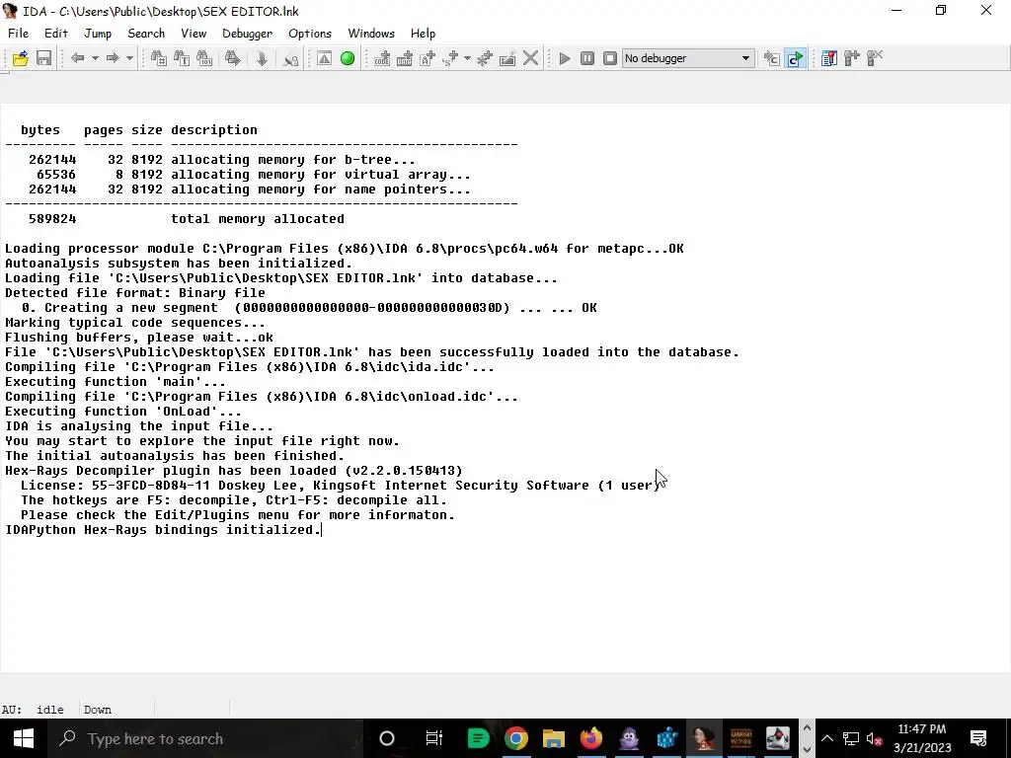Click the large gray X undefine icon

click(x=530, y=58)
